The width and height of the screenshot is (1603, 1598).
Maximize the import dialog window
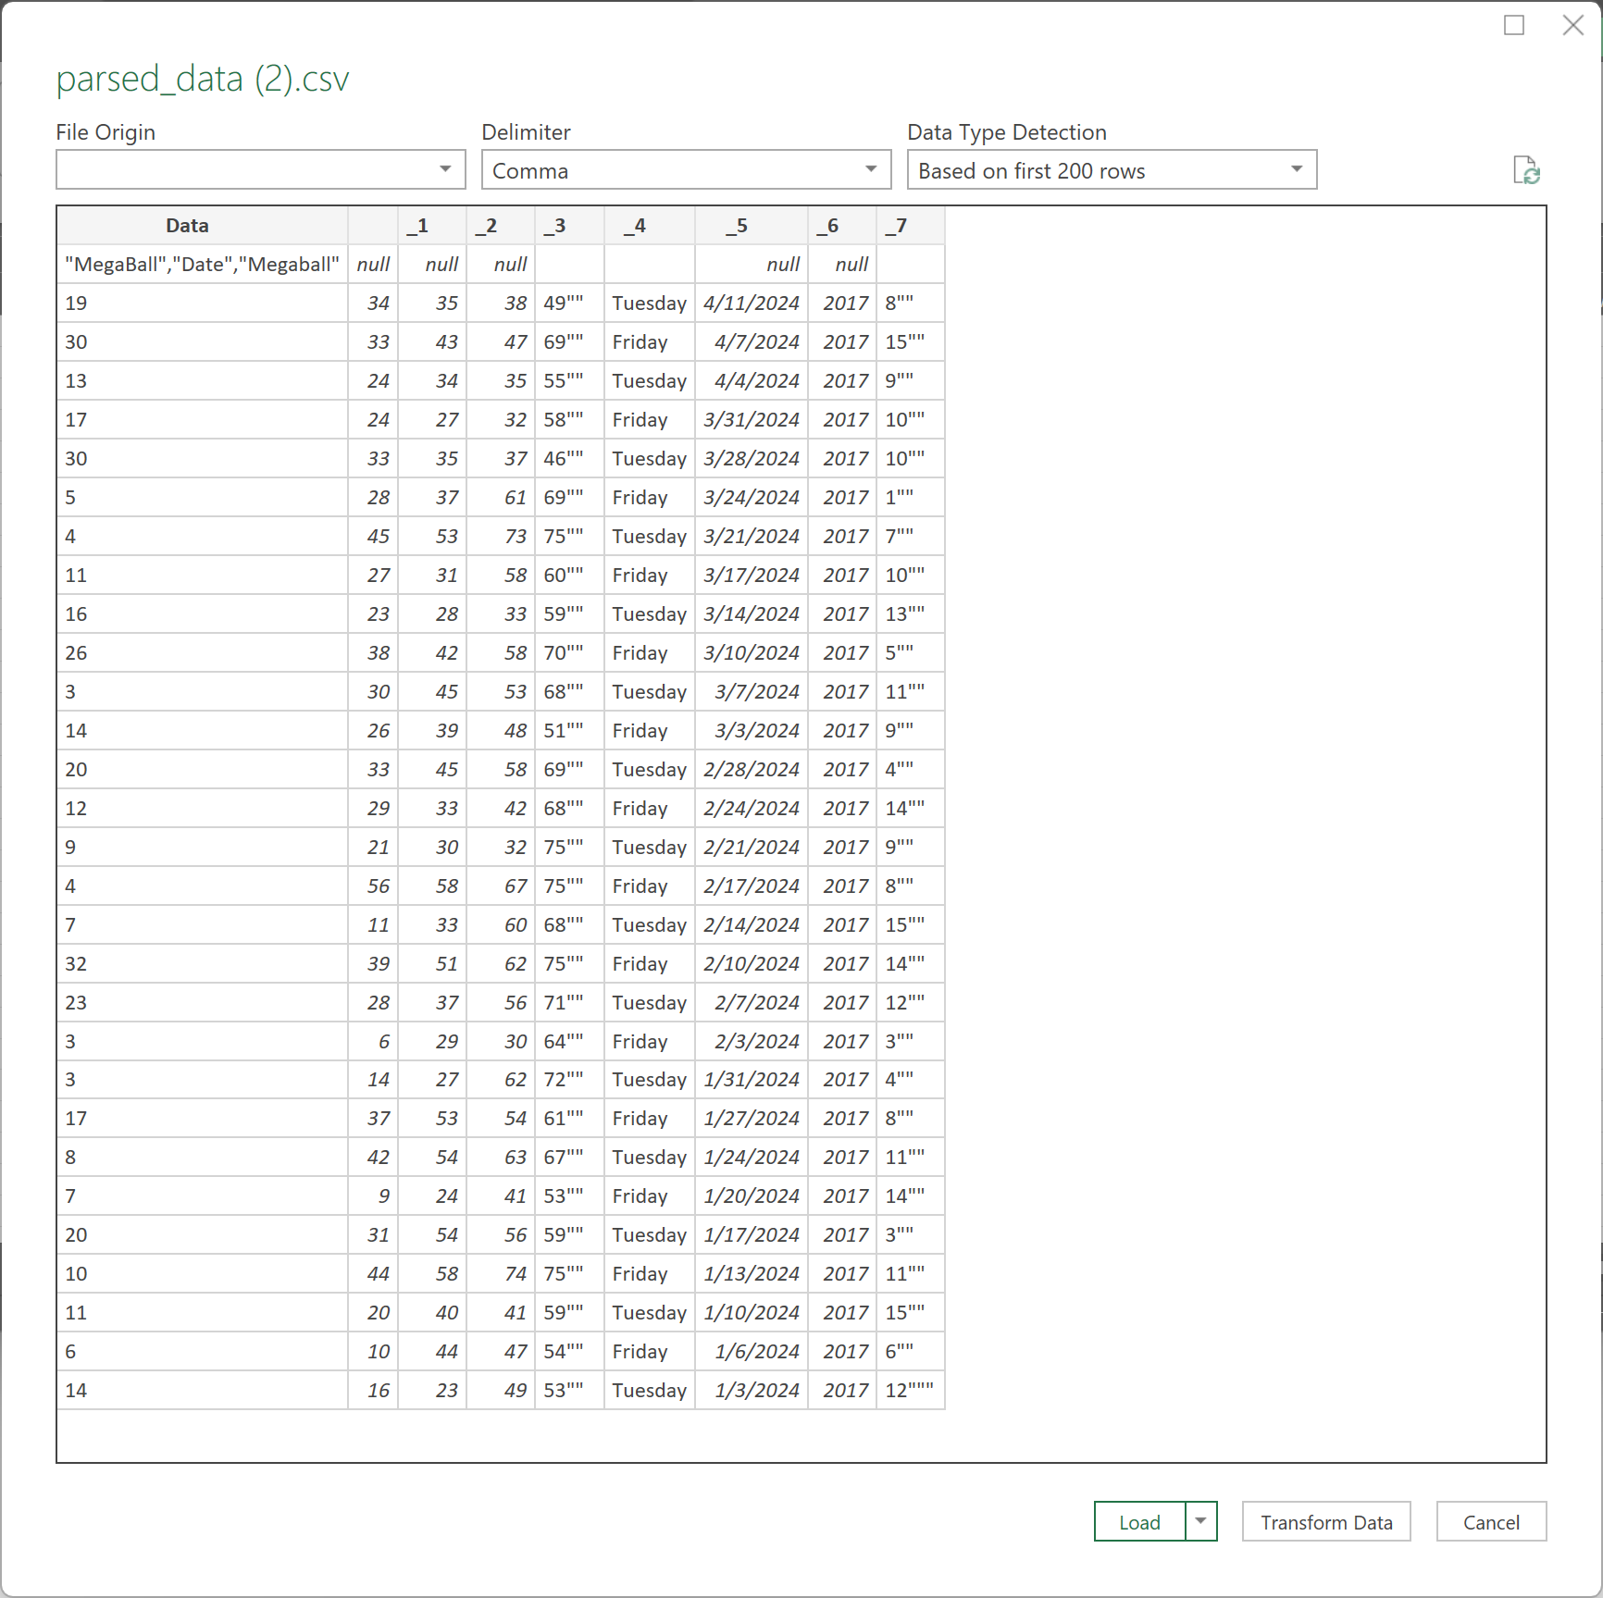(1514, 25)
